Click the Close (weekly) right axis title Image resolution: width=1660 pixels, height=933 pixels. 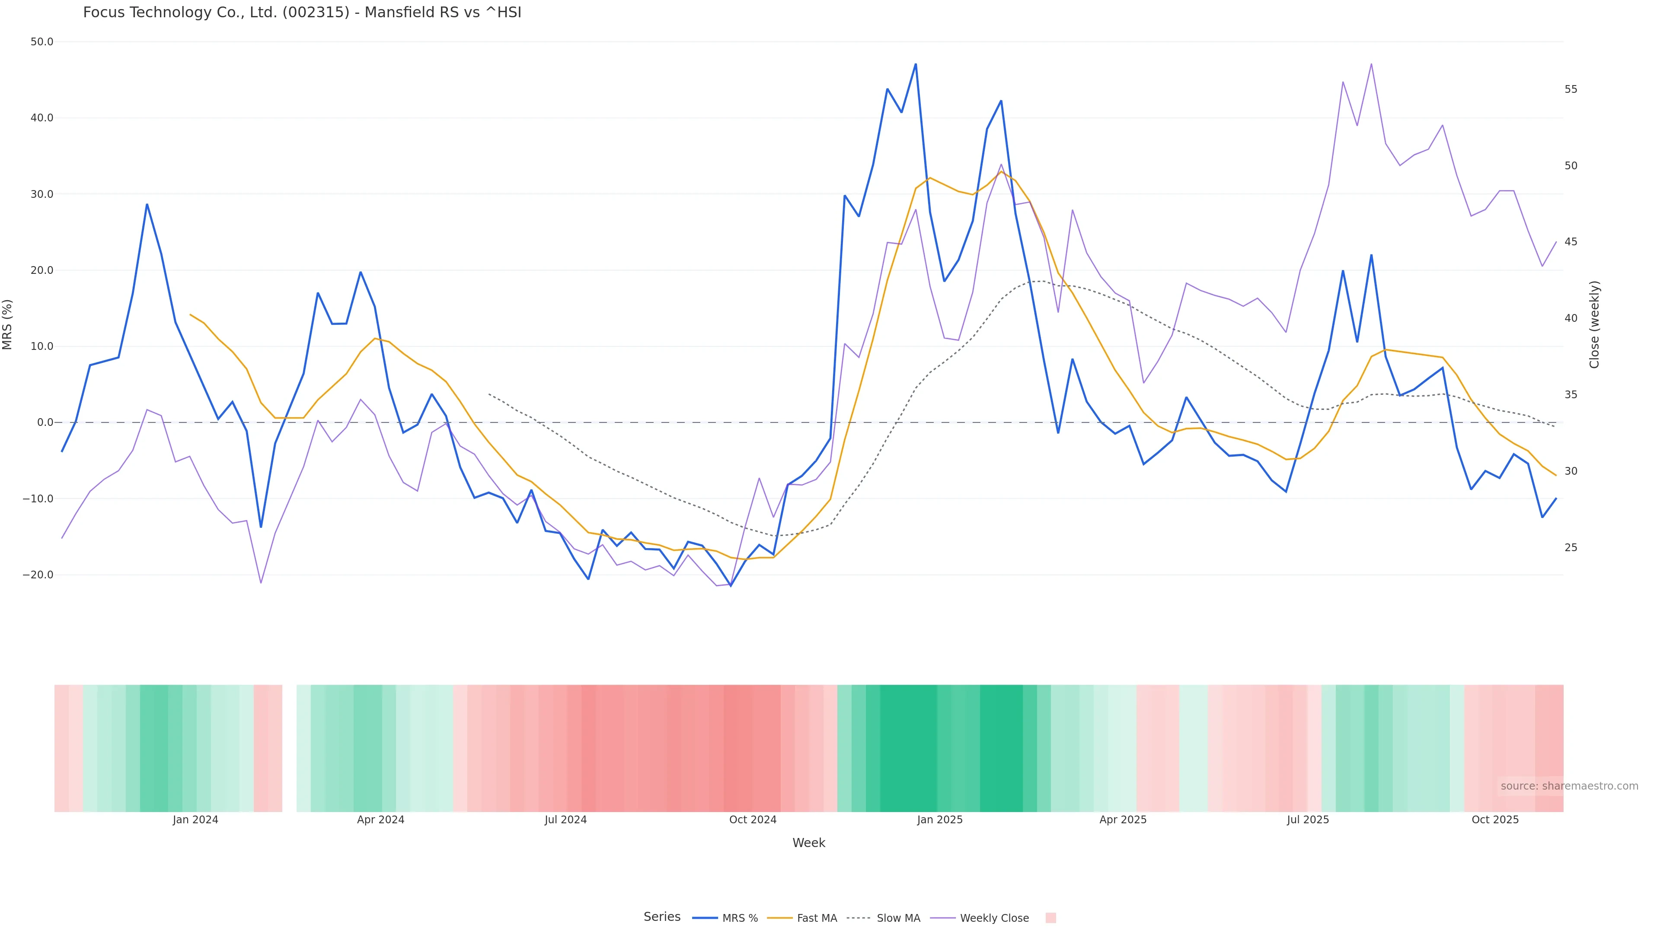[1594, 324]
